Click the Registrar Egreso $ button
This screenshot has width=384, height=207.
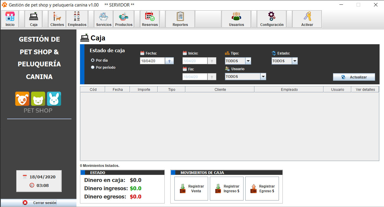tap(262, 189)
